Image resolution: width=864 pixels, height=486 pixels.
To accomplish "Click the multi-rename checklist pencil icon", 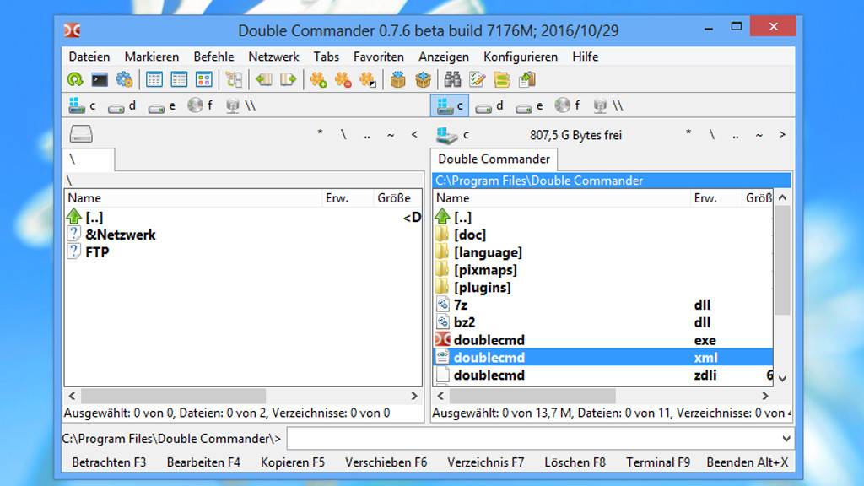I will point(478,80).
